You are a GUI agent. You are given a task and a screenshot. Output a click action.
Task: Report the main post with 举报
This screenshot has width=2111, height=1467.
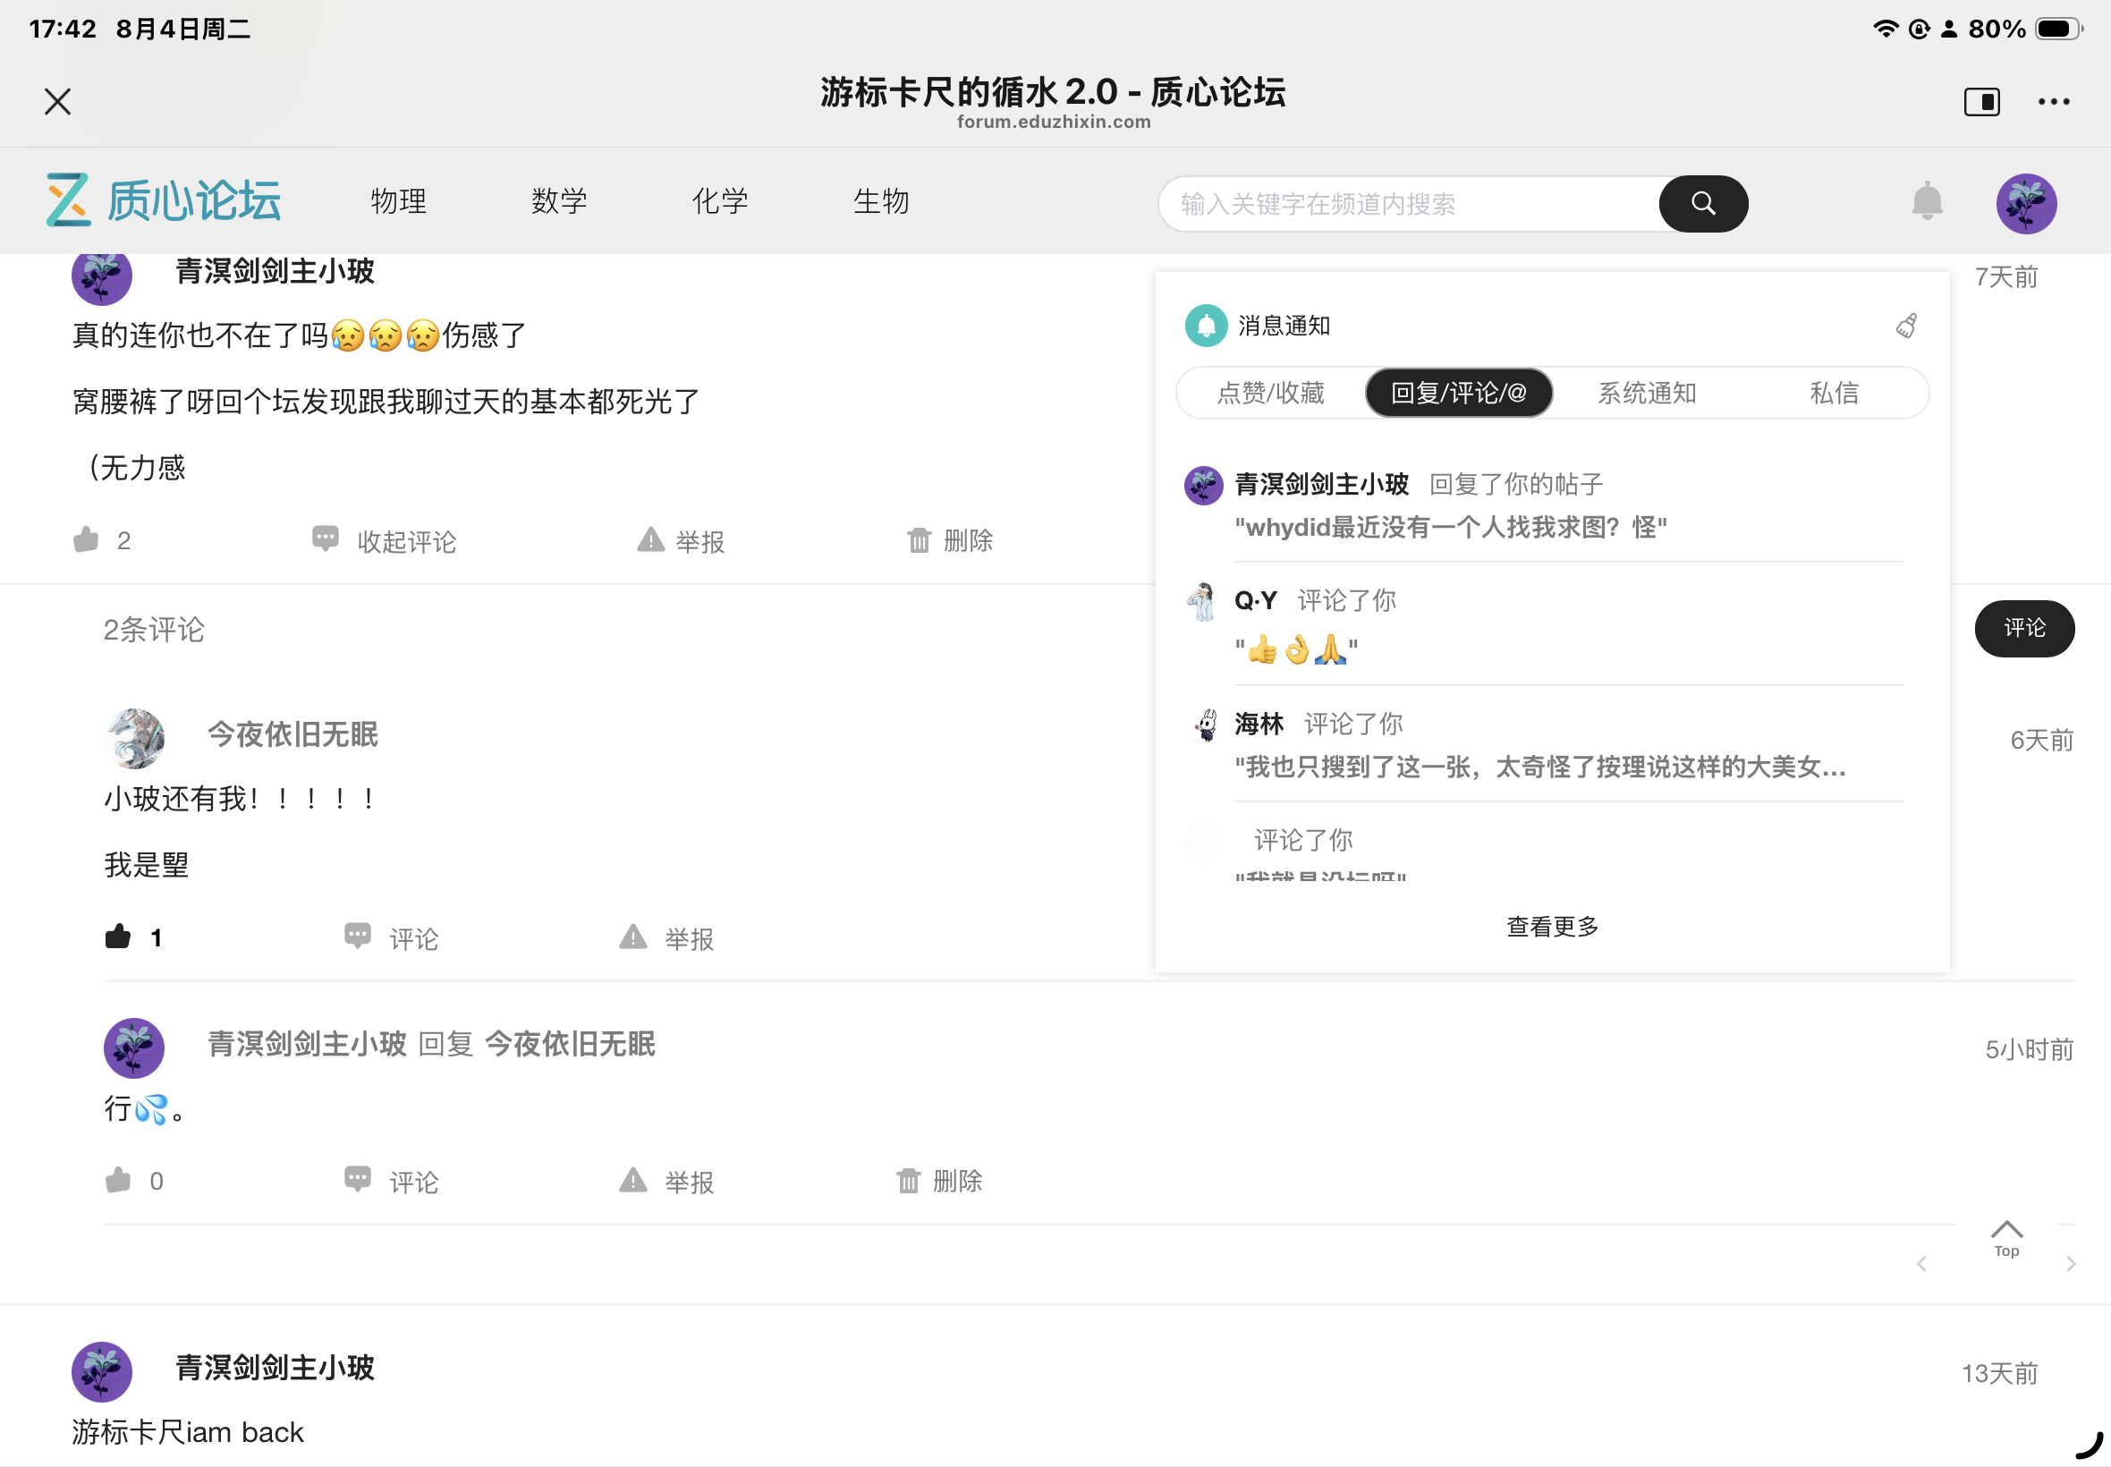[x=680, y=540]
